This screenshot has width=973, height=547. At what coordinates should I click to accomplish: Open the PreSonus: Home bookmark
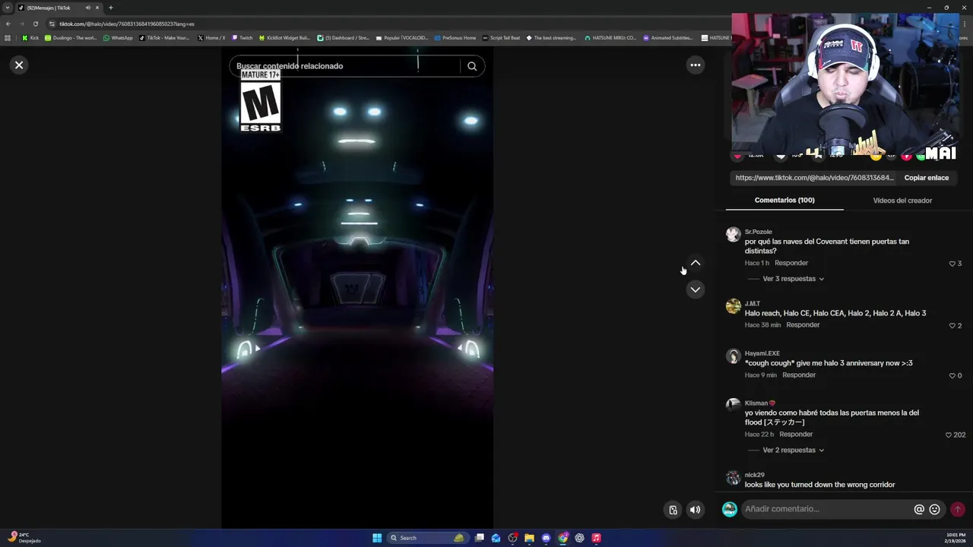(x=455, y=38)
